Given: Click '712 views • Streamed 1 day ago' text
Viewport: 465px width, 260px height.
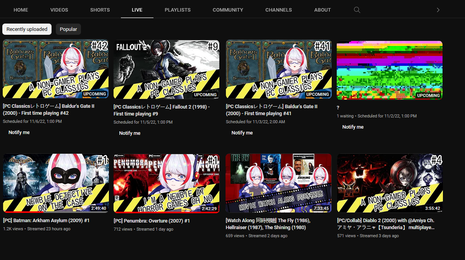Looking at the screenshot, I should coord(143,229).
